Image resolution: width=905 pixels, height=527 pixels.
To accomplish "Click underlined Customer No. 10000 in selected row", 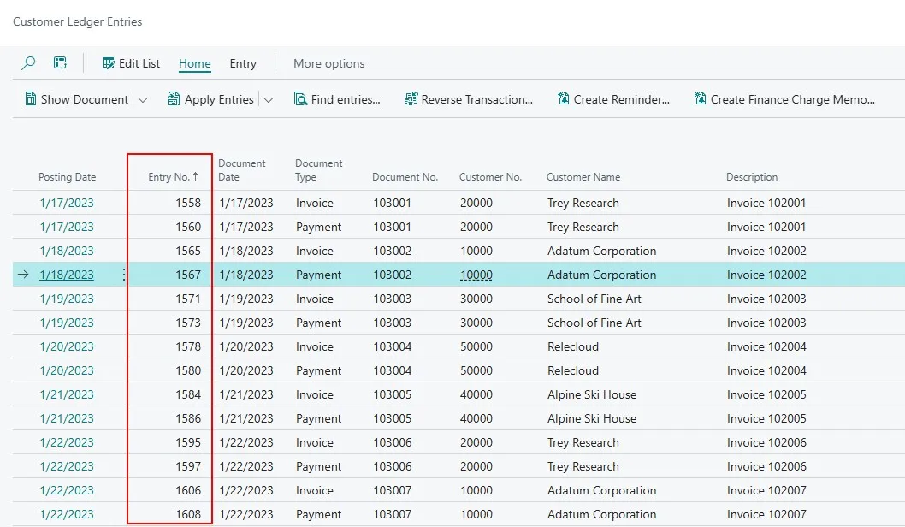I will 476,275.
